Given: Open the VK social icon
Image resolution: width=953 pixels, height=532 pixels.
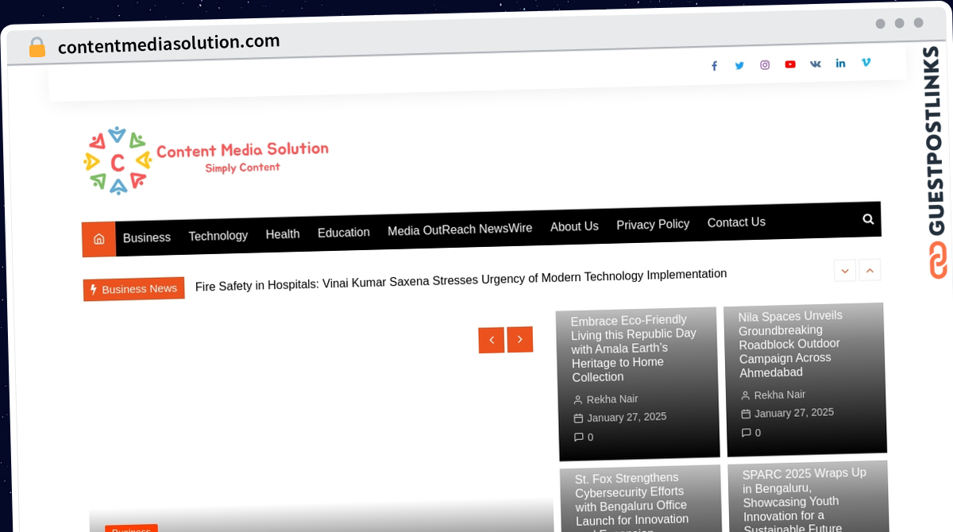Looking at the screenshot, I should click(x=816, y=64).
